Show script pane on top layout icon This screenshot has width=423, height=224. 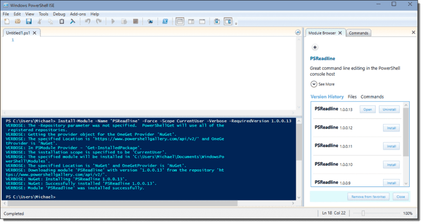point(180,21)
